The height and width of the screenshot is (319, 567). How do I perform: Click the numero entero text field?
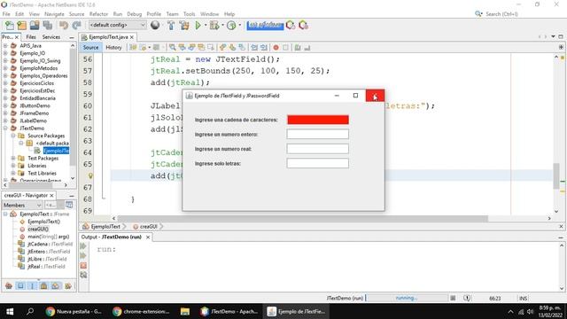[318, 134]
